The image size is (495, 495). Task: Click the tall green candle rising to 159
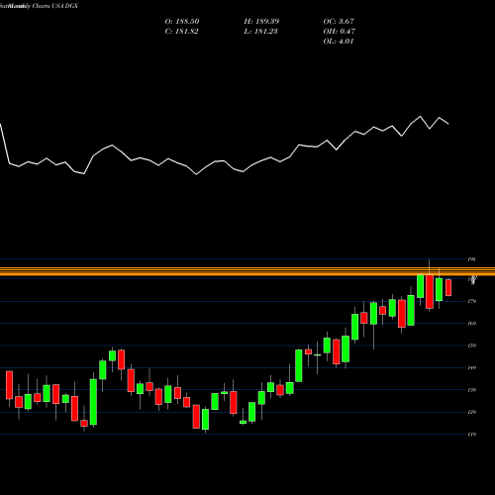click(x=299, y=365)
